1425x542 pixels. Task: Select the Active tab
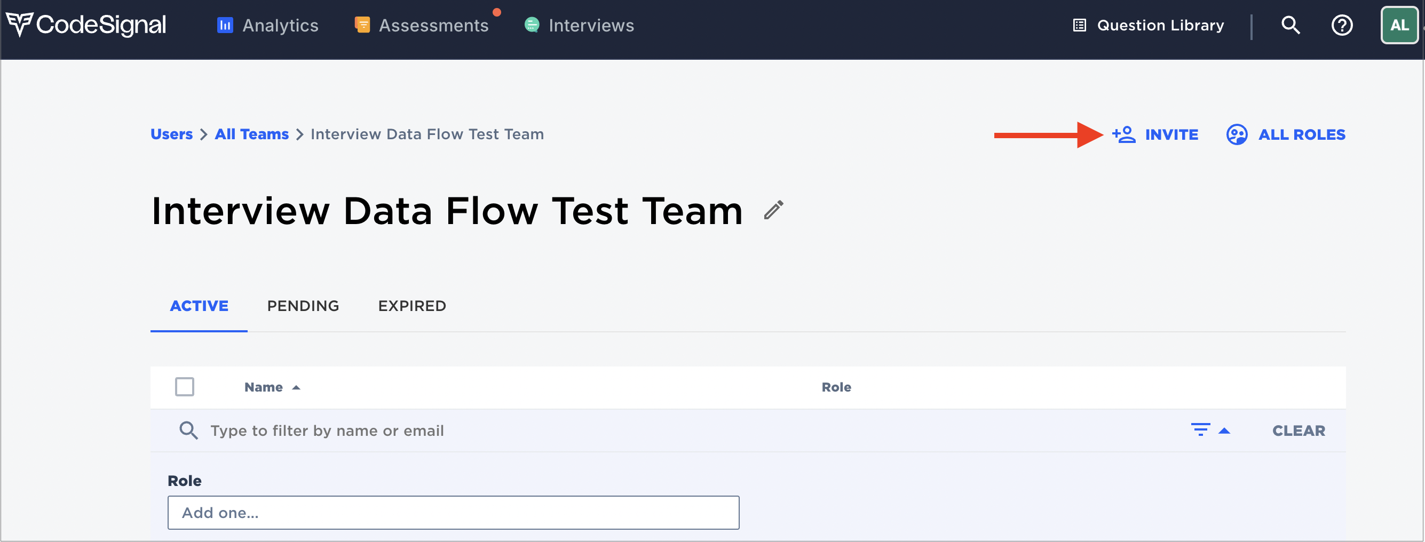199,306
